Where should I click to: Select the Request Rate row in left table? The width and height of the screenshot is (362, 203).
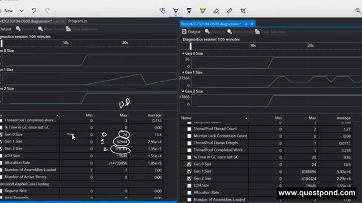tap(81, 191)
